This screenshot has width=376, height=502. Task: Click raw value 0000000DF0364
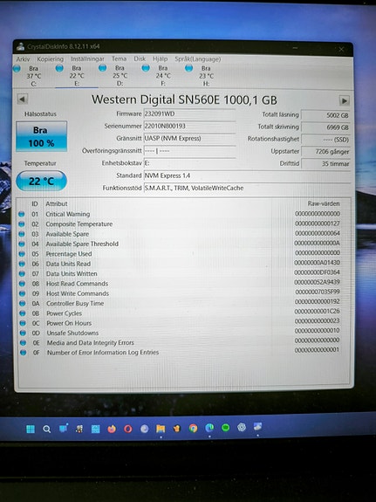[317, 272]
